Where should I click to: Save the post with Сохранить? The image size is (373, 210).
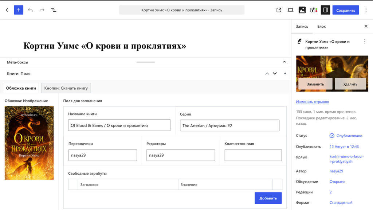point(346,10)
